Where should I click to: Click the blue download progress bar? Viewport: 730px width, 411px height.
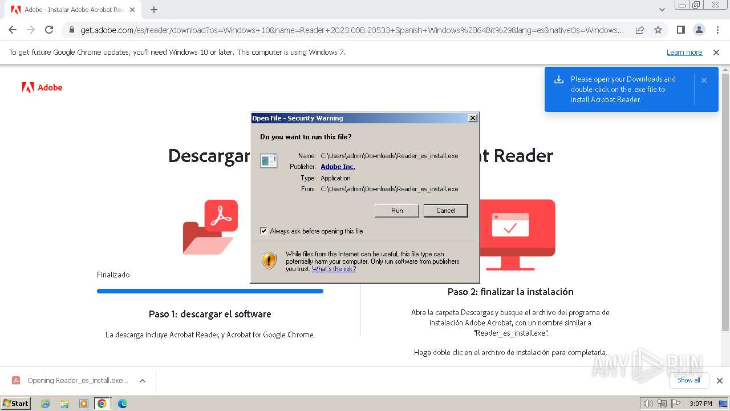point(210,291)
